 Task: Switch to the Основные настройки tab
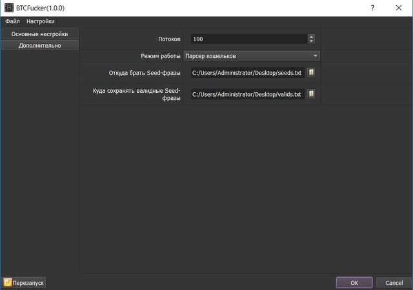coord(40,34)
